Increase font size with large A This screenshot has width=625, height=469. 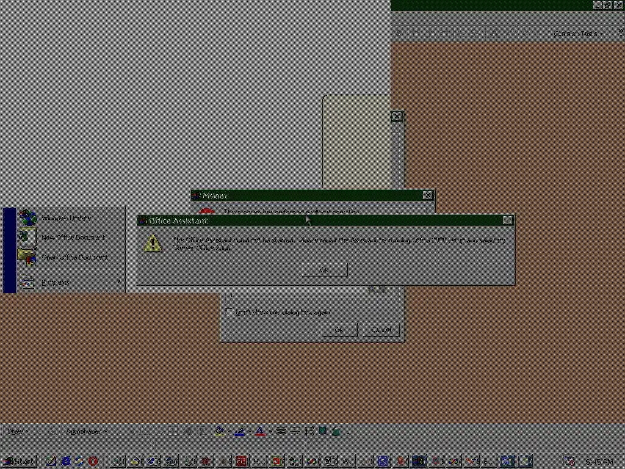(496, 34)
